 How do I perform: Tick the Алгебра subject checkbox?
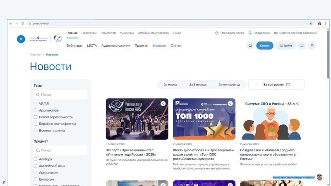tap(36, 159)
